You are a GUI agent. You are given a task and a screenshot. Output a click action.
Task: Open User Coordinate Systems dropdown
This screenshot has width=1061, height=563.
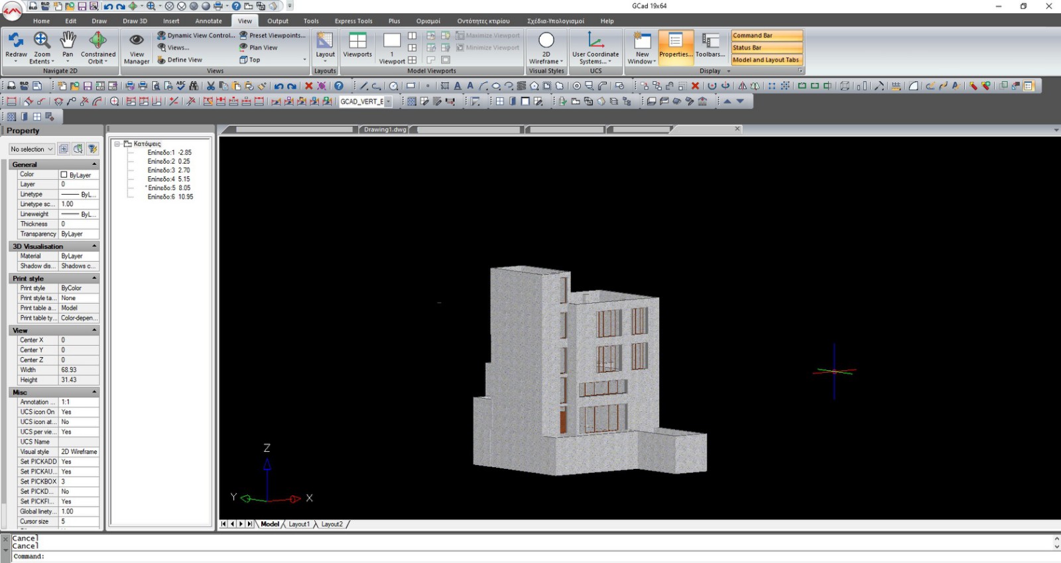tap(595, 48)
